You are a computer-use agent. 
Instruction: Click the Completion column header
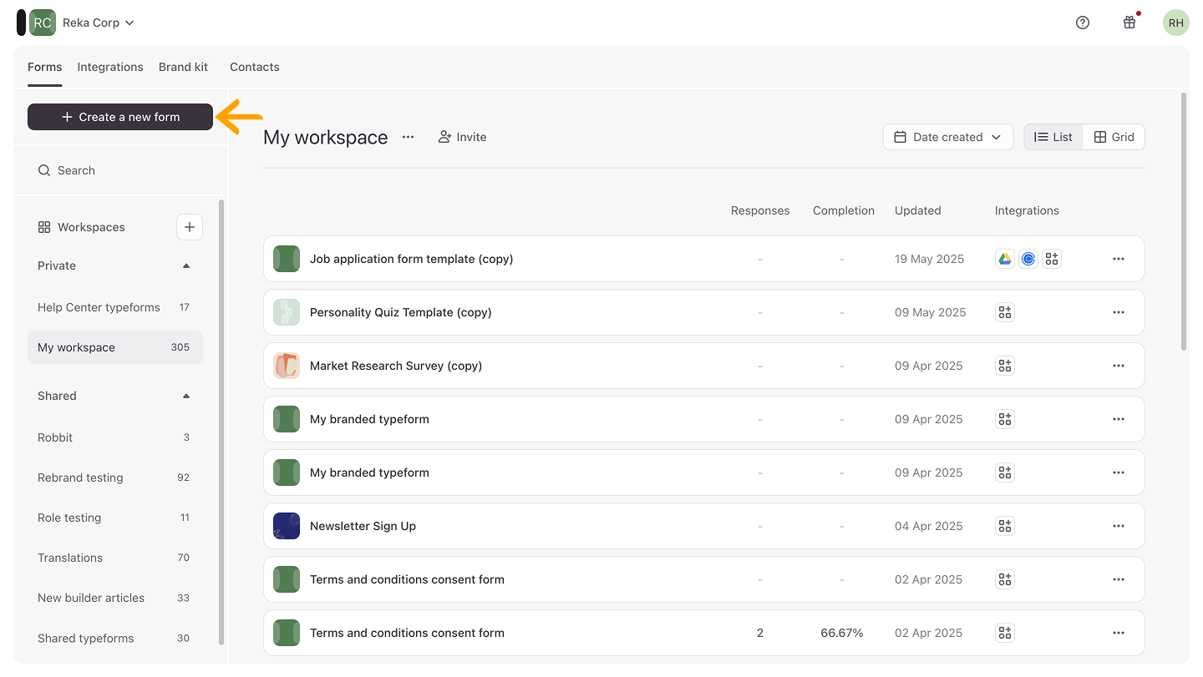pyautogui.click(x=844, y=210)
